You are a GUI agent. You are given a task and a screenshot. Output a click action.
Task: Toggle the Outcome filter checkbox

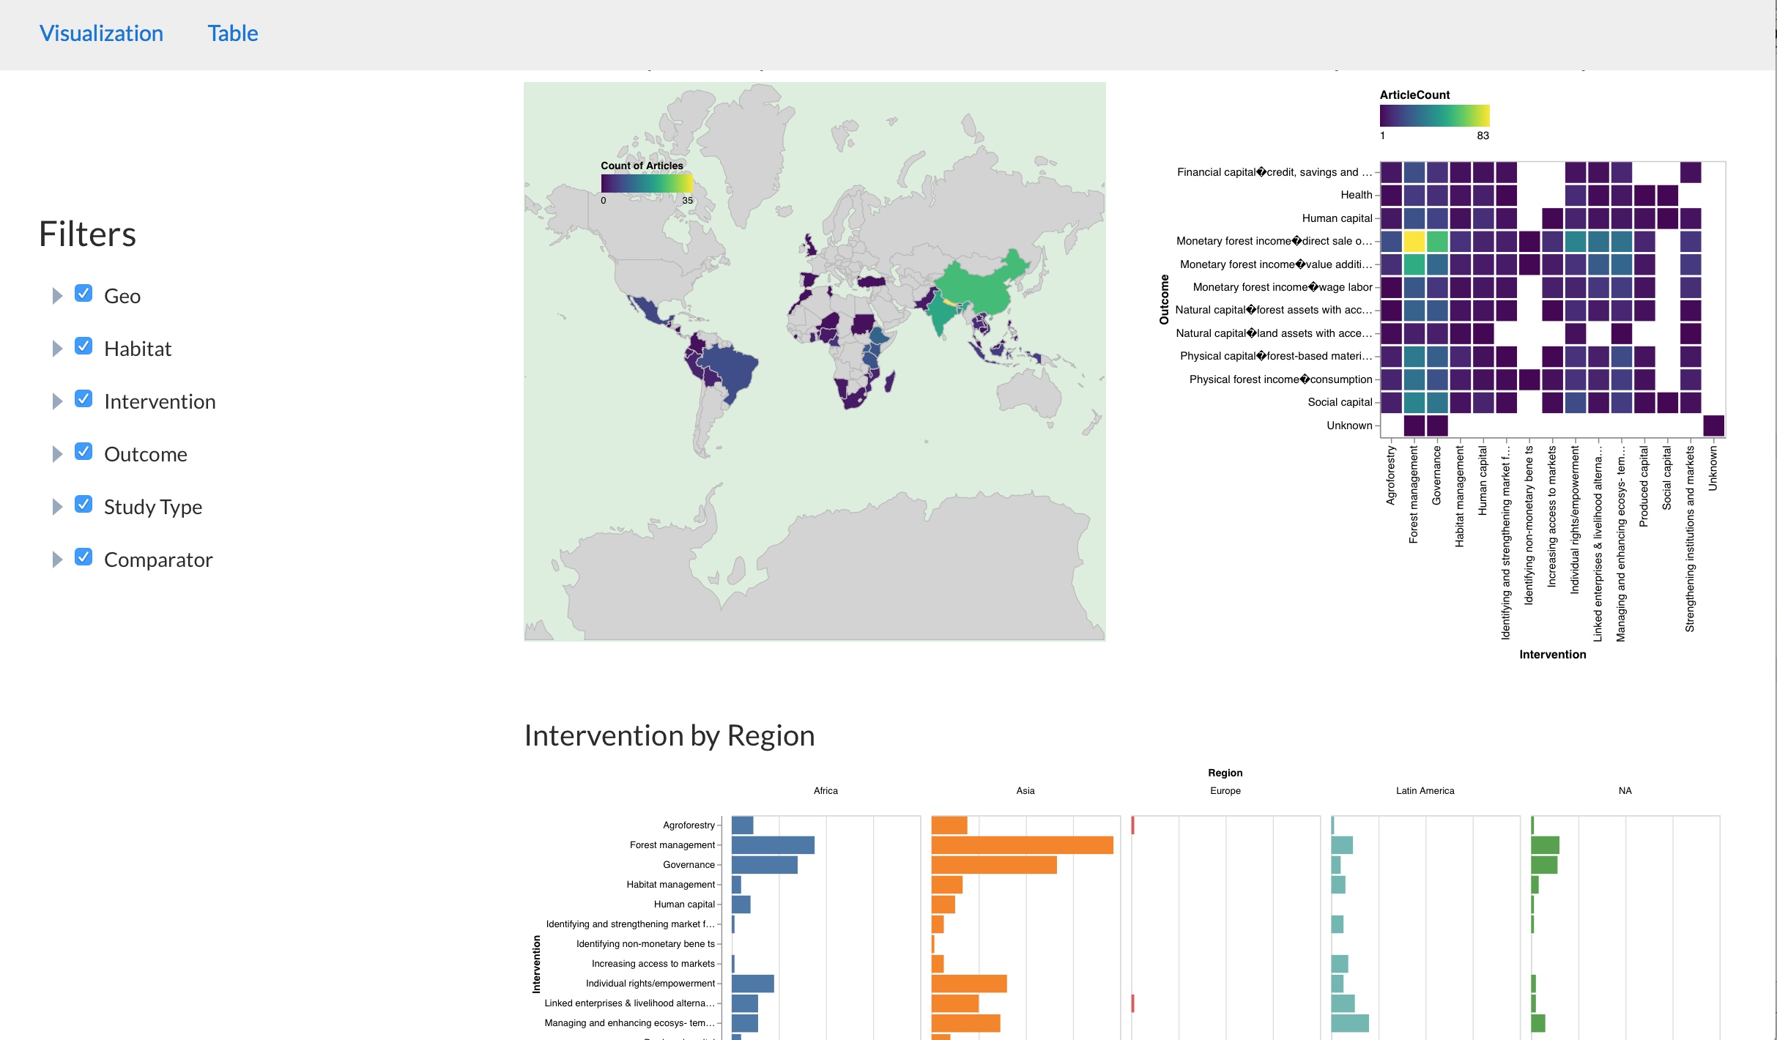(84, 452)
